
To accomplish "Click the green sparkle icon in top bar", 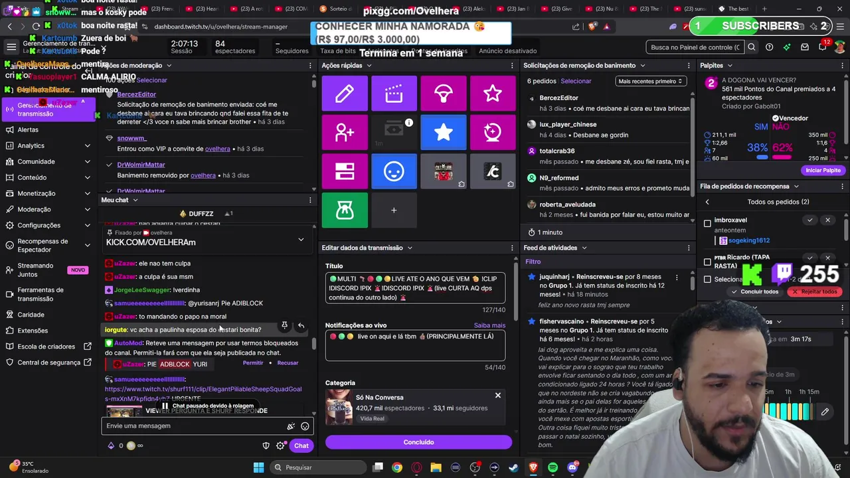I will pos(787,47).
